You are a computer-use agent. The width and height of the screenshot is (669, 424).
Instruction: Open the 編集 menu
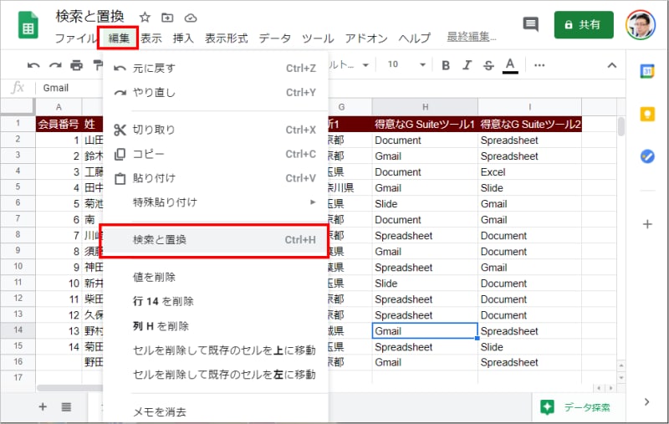118,38
